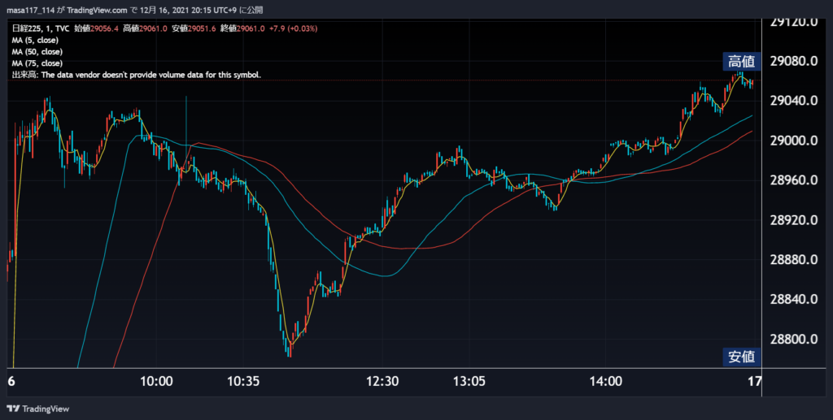
Task: Select the MA (5, close) indicator legend
Action: tap(35, 41)
